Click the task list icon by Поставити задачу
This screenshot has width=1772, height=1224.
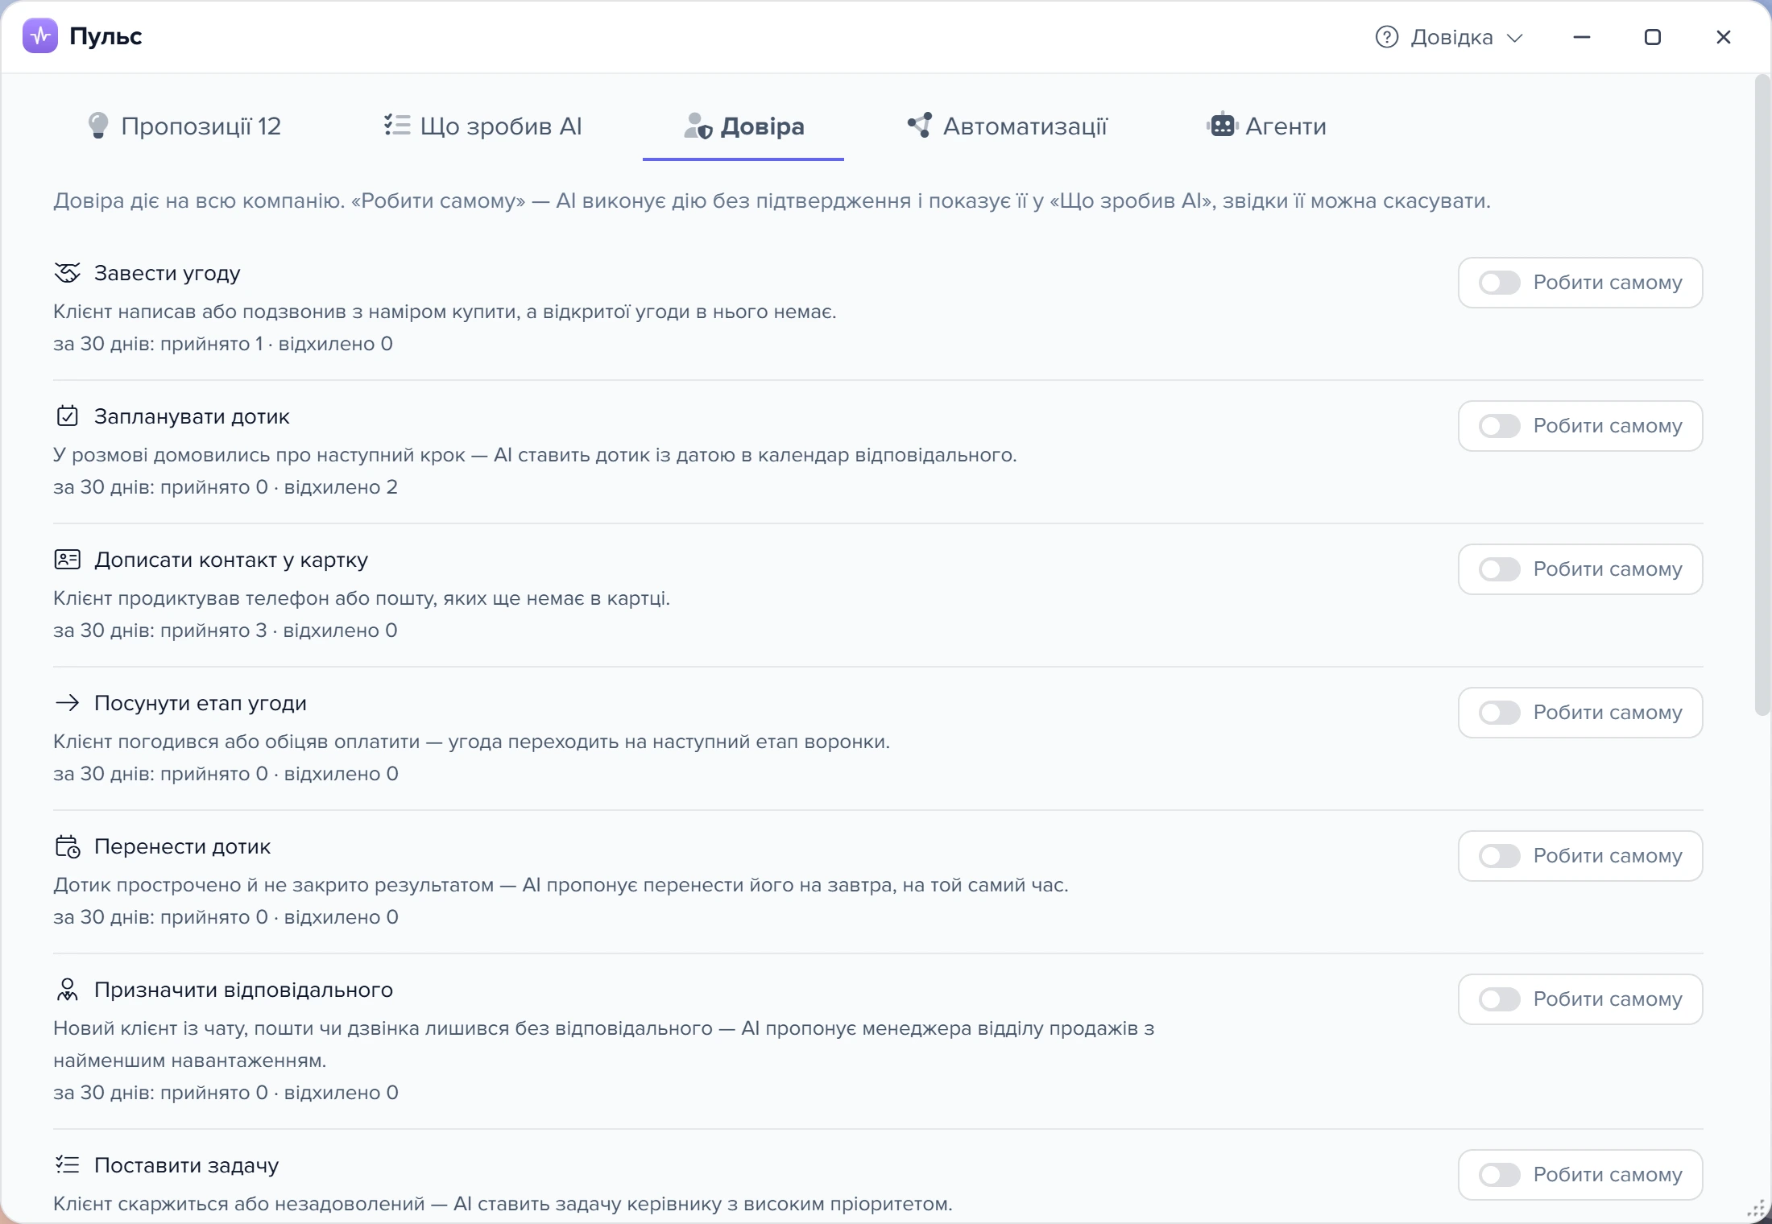pyautogui.click(x=68, y=1165)
